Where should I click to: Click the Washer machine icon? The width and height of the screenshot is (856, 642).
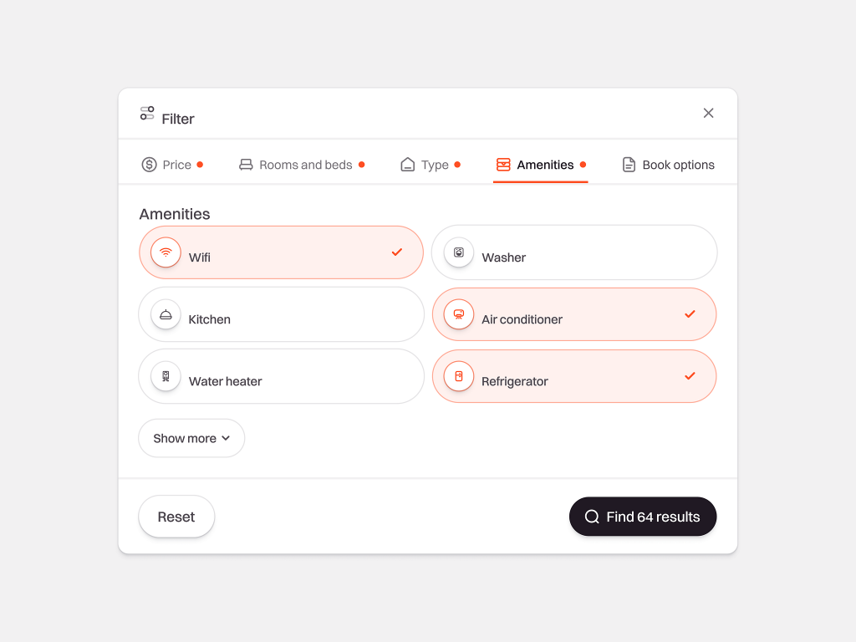coord(459,252)
